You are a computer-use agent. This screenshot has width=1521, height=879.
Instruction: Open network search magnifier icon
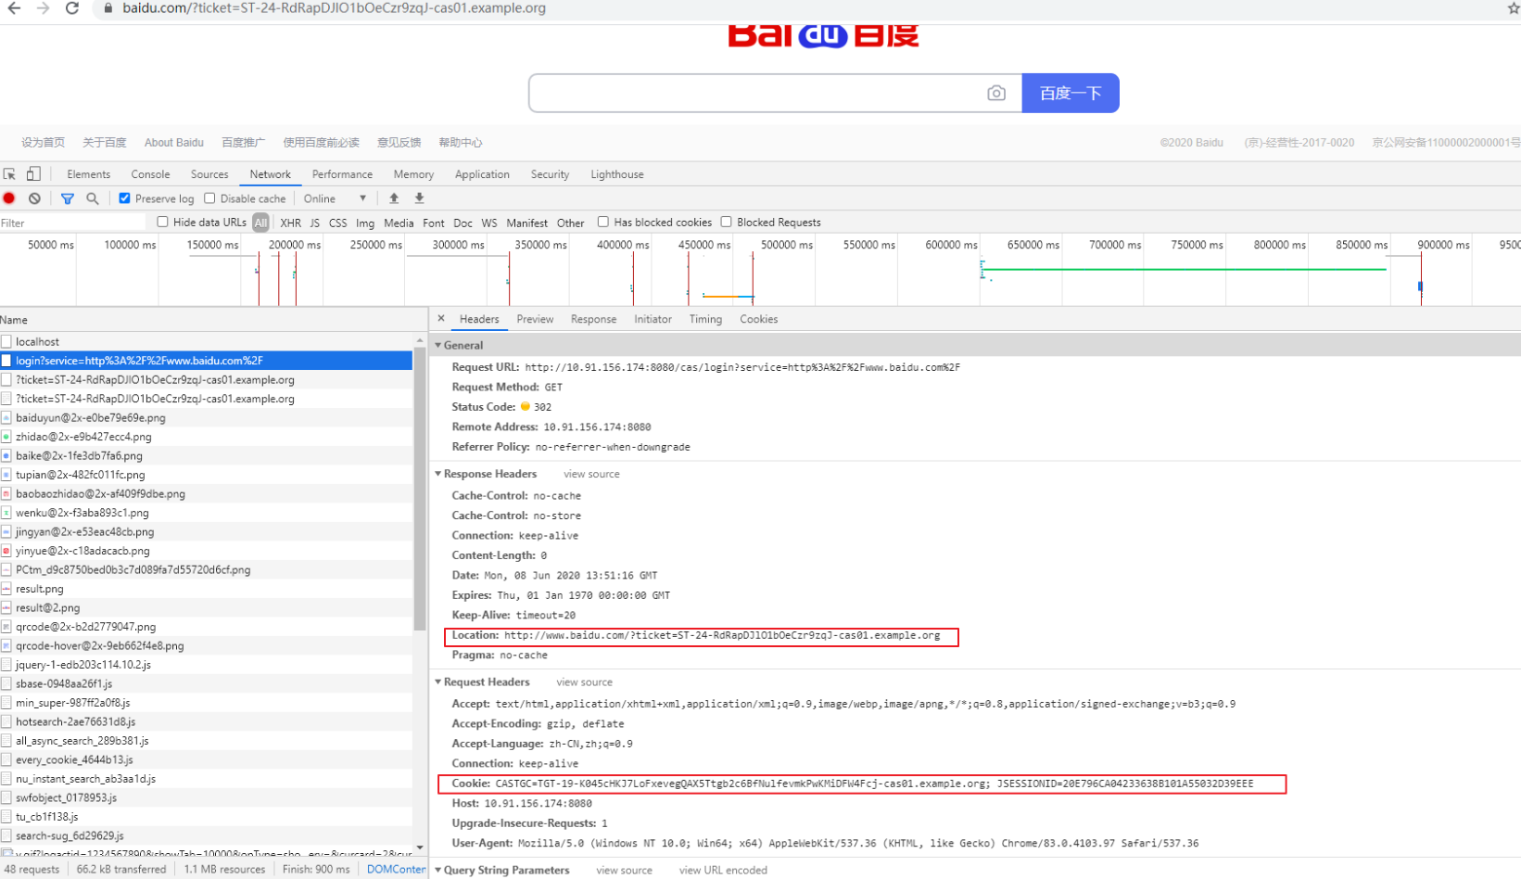tap(93, 198)
